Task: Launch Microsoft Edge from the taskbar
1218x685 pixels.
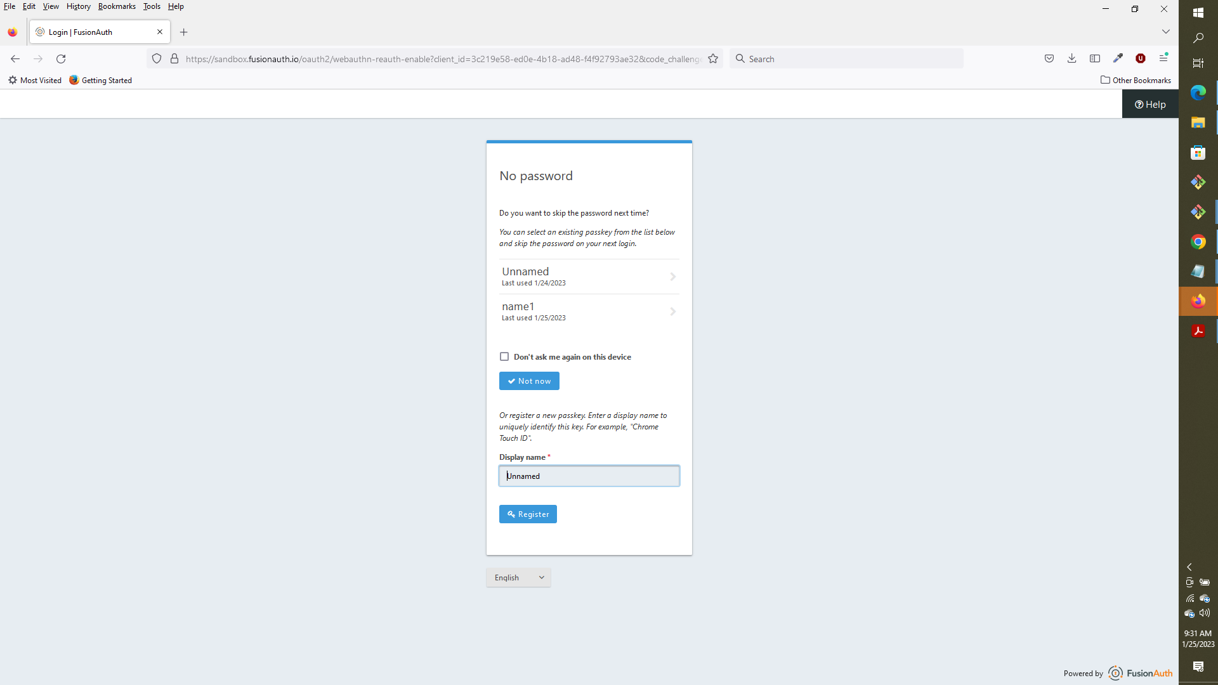Action: tap(1198, 92)
